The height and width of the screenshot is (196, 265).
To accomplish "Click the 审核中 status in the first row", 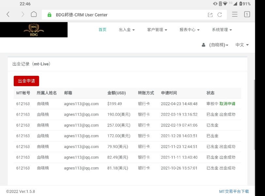I will (x=212, y=104).
